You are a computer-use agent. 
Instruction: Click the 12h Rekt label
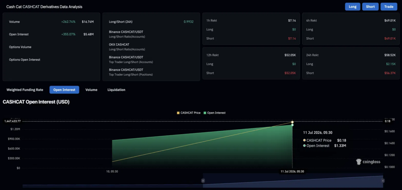212,55
